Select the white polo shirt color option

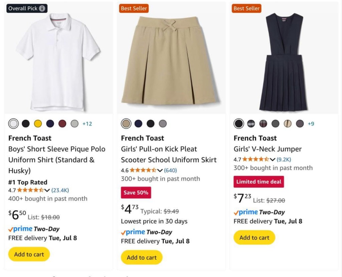[14, 124]
